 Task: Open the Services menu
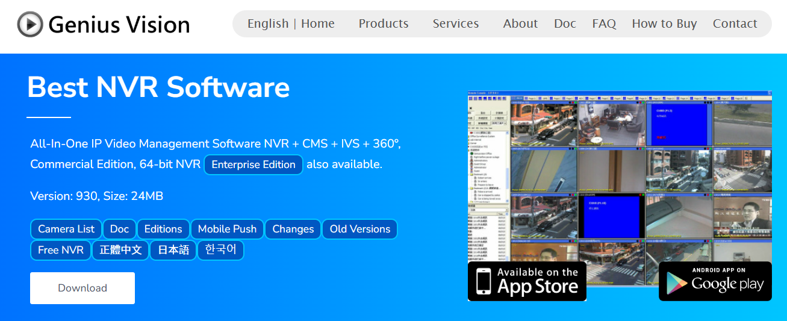click(456, 23)
